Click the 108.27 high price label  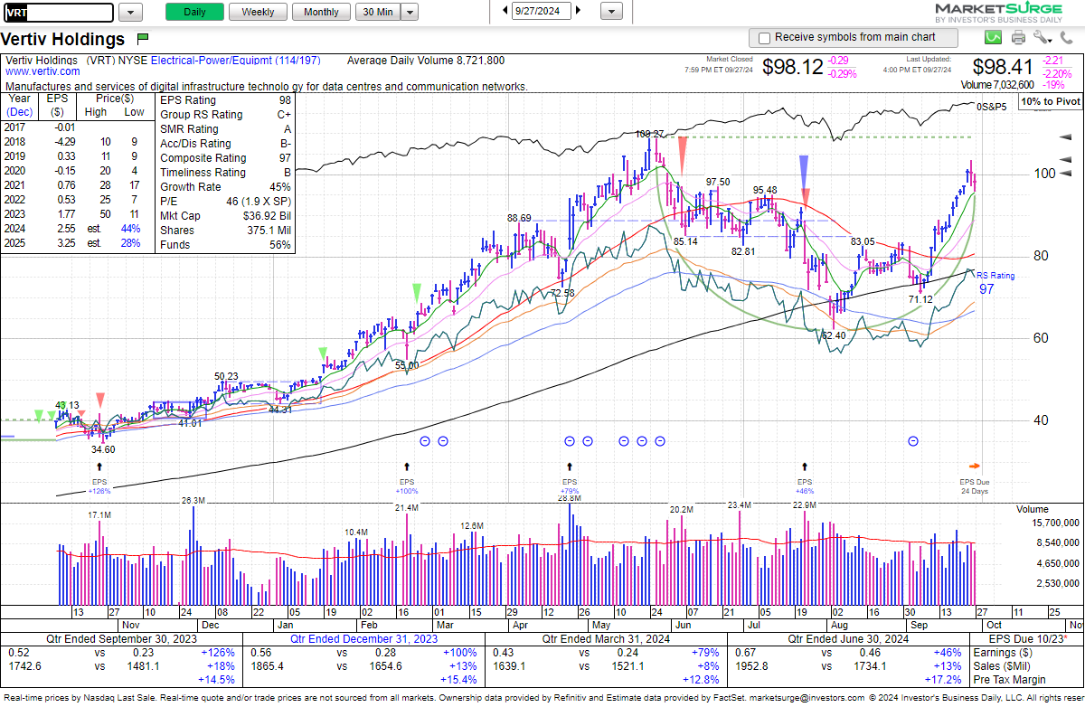[649, 134]
